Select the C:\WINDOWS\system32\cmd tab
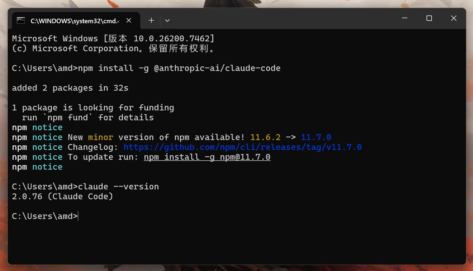This screenshot has width=473, height=271. (74, 21)
